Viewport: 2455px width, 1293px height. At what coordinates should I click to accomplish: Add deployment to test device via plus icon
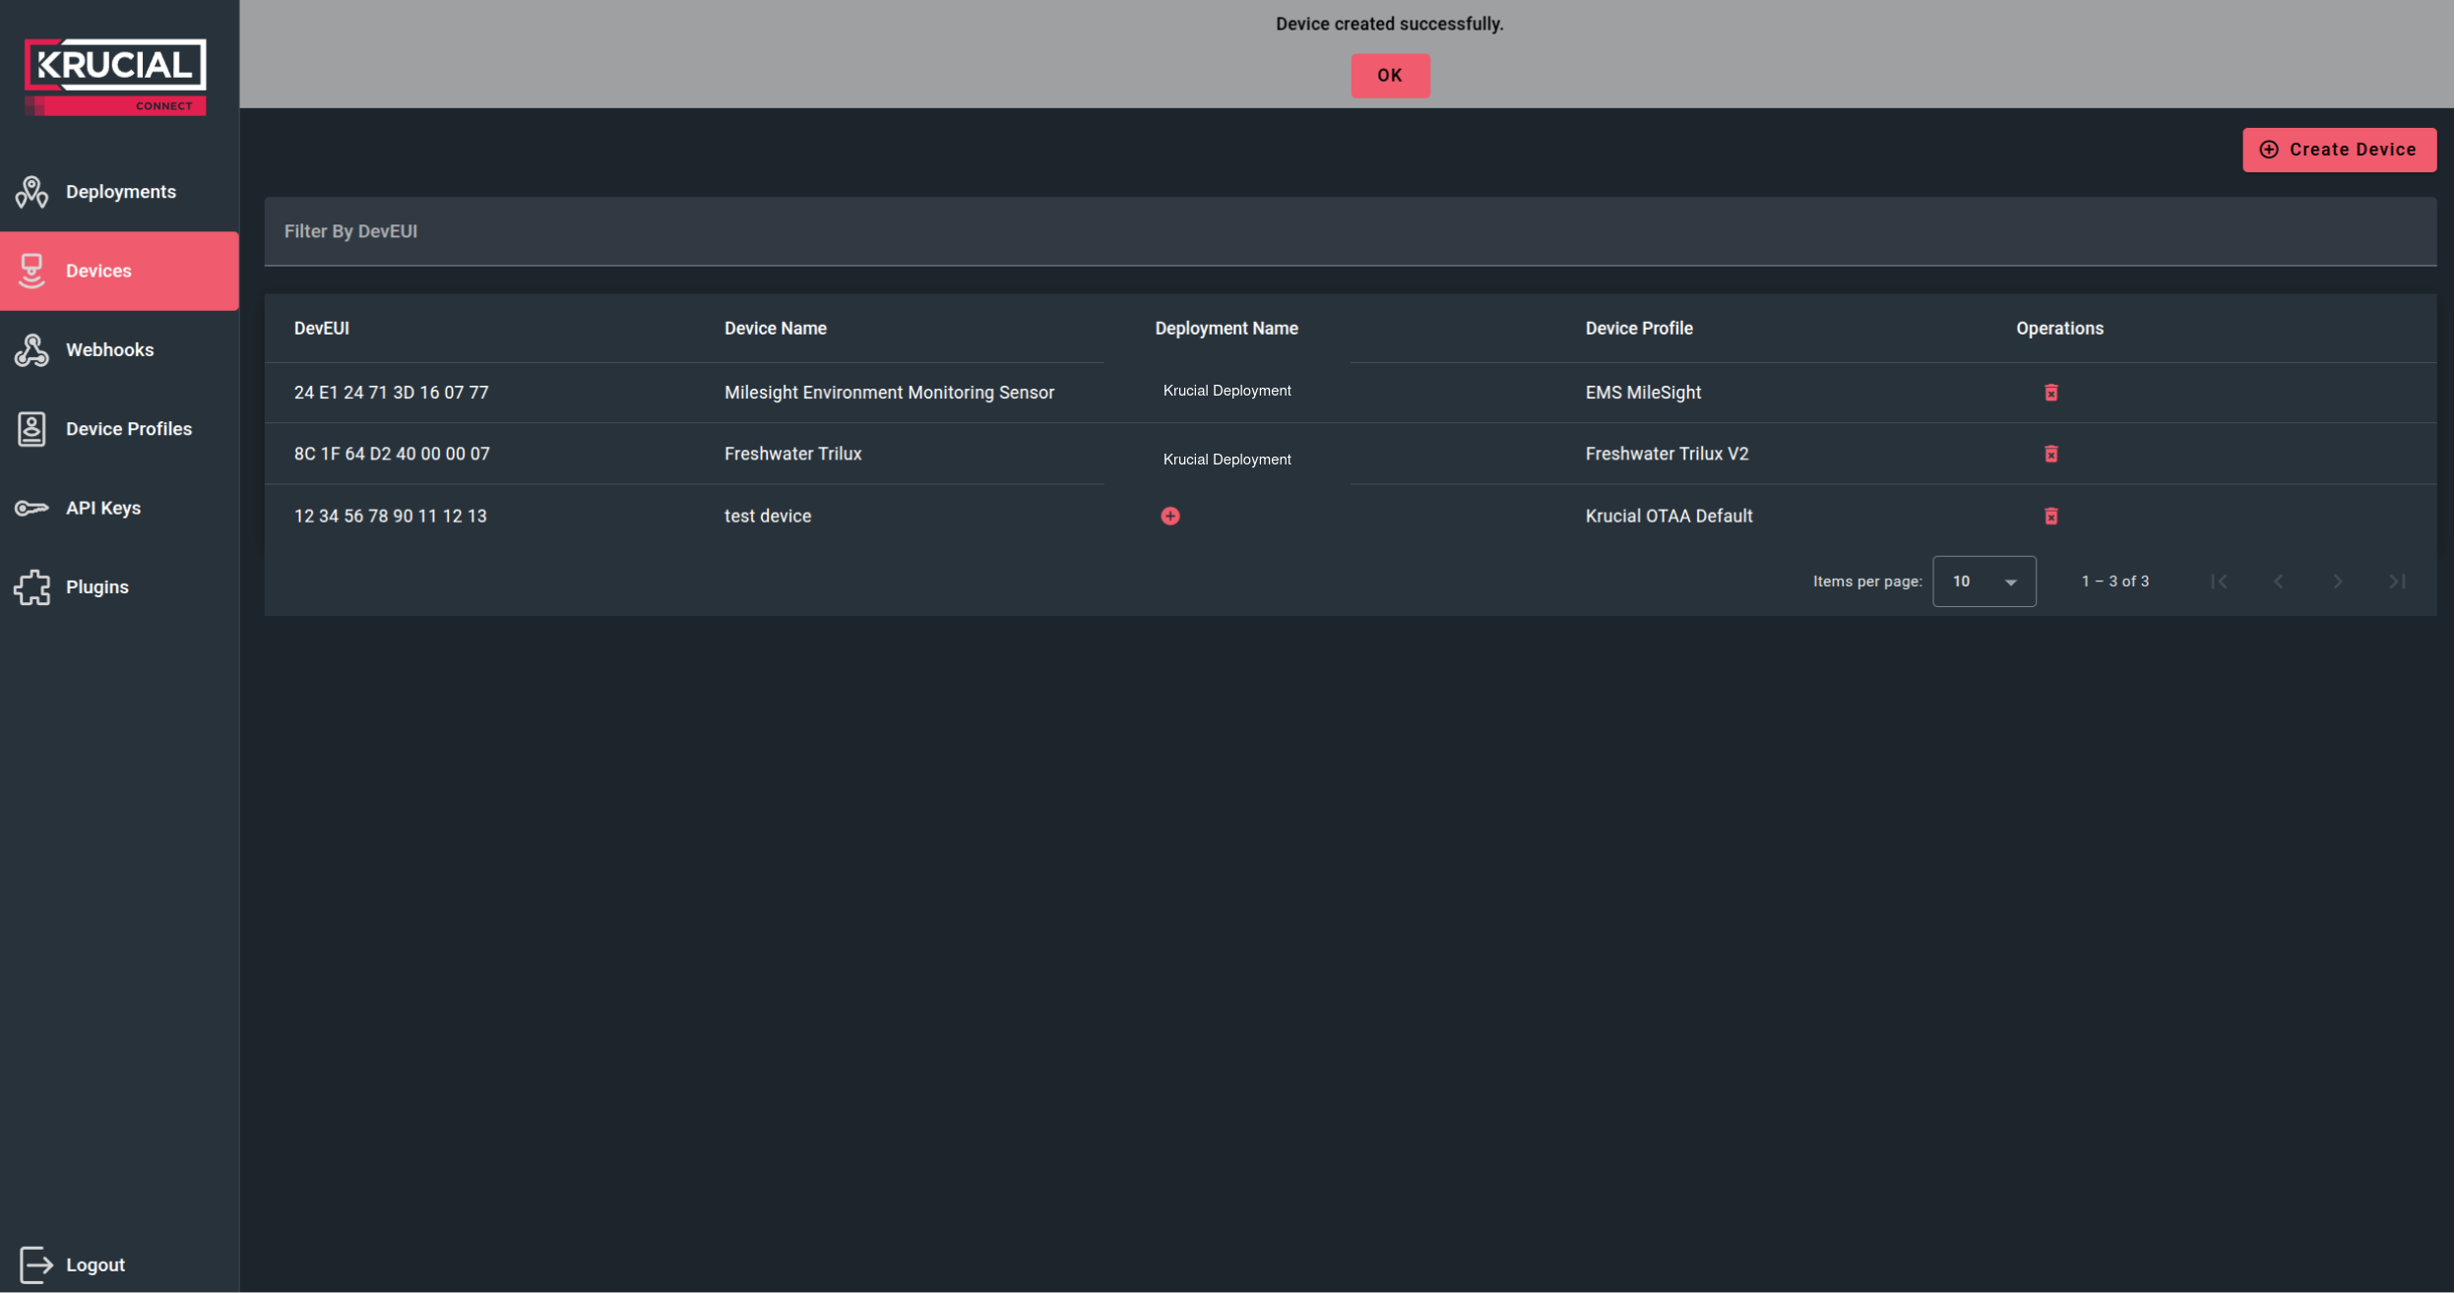pos(1170,516)
